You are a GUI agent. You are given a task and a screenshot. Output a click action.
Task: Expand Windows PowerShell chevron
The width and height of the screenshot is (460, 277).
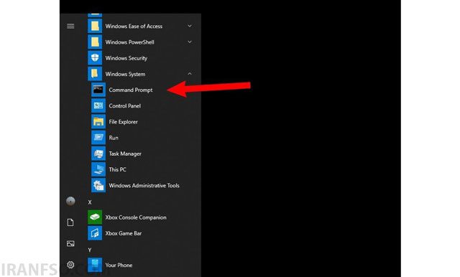tap(190, 42)
